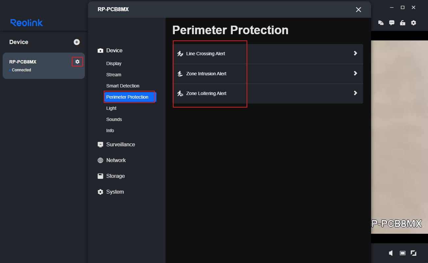Expand the Line Crossing Alert settings

[x=355, y=54]
